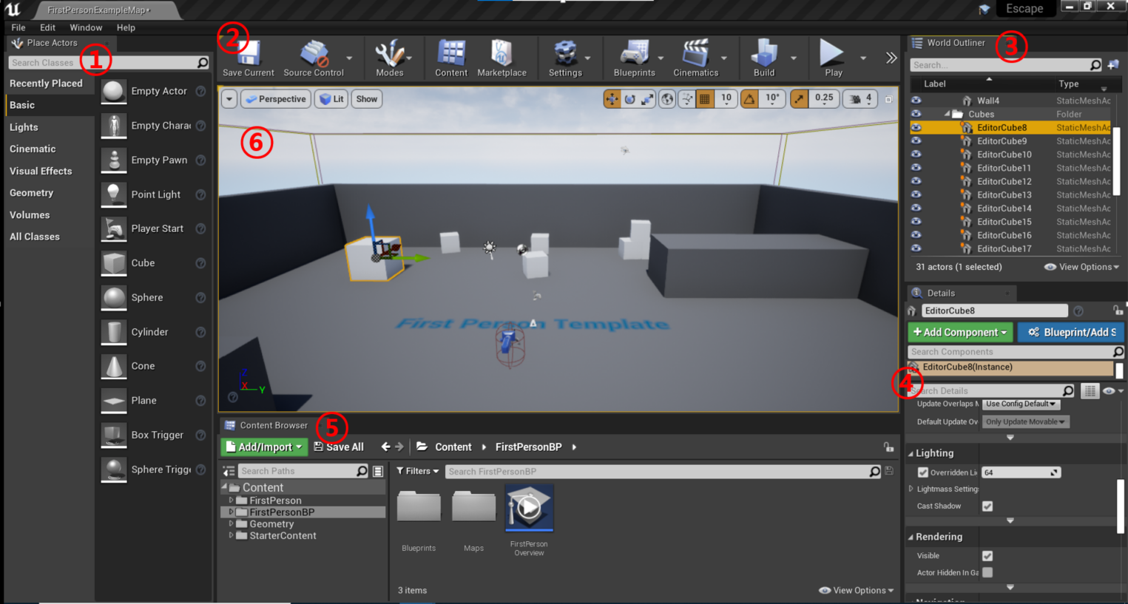The width and height of the screenshot is (1128, 604).
Task: Click the Perspective view mode button
Action: 276,99
